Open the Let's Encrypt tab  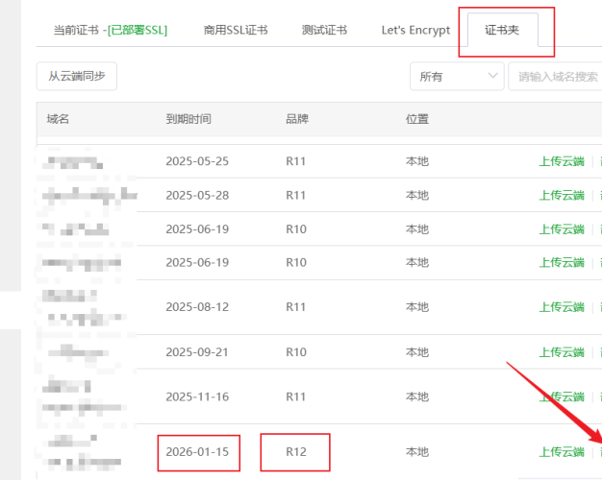(x=415, y=30)
